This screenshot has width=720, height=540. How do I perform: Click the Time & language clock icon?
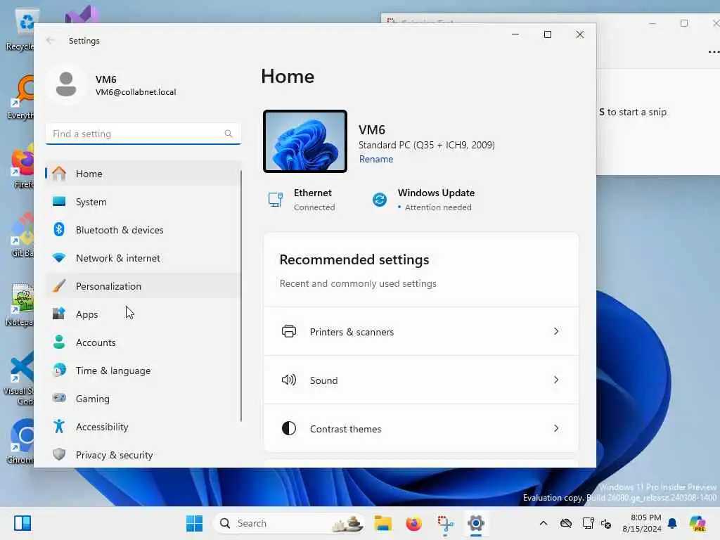click(59, 370)
